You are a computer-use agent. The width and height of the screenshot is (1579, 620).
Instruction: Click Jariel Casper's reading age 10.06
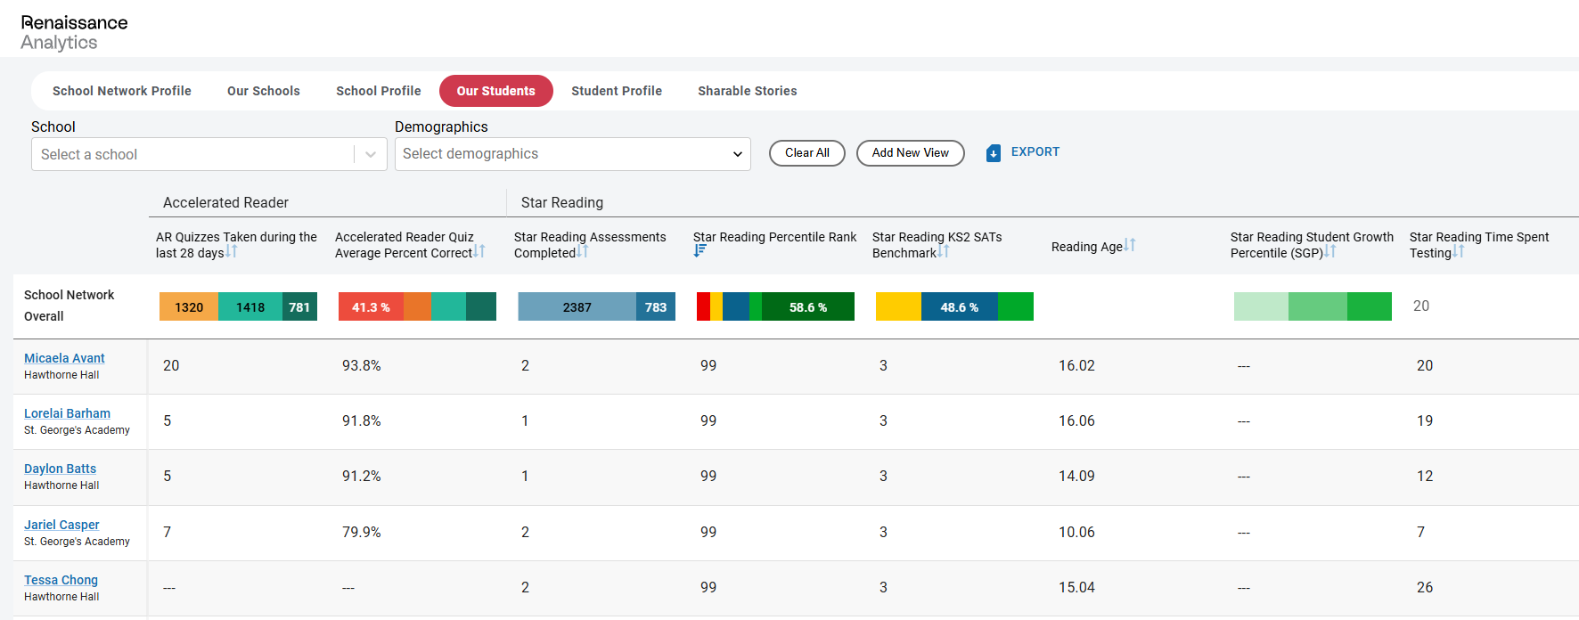tap(1076, 532)
